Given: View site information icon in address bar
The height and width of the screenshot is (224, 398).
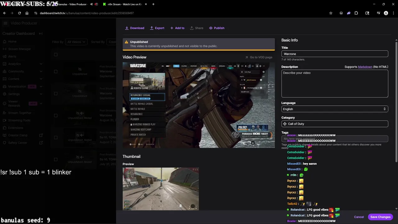Looking at the screenshot, I should [x=36, y=13].
